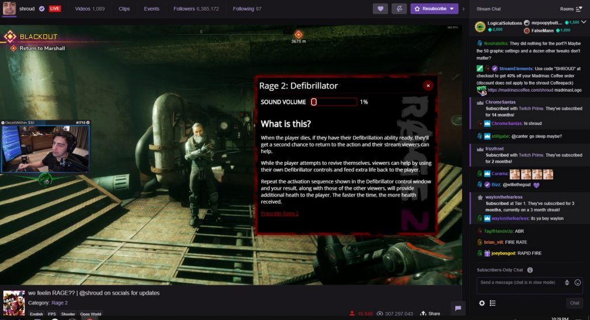Open the Videos 1,089 tab
The width and height of the screenshot is (590, 320).
click(x=89, y=9)
